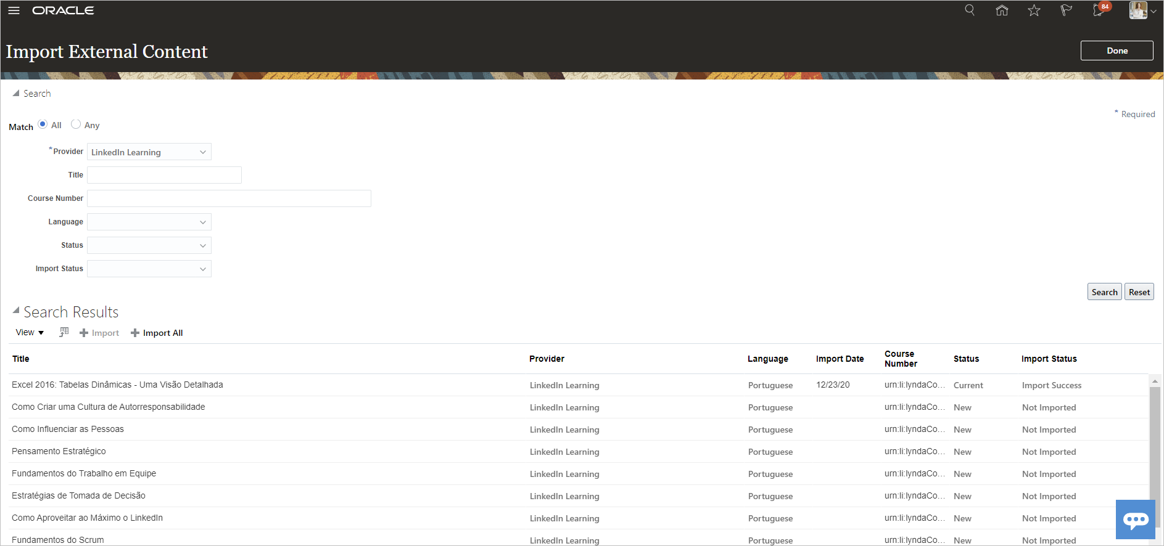Select row Como Criar uma Cultura de Autorresponsabilidade
The image size is (1164, 546).
click(579, 407)
